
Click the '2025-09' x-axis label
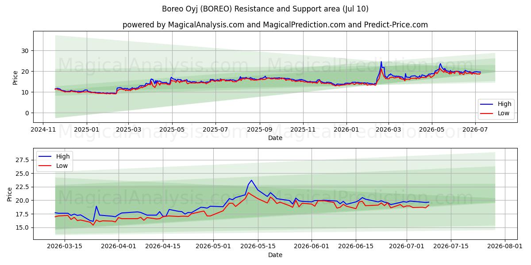click(x=259, y=130)
